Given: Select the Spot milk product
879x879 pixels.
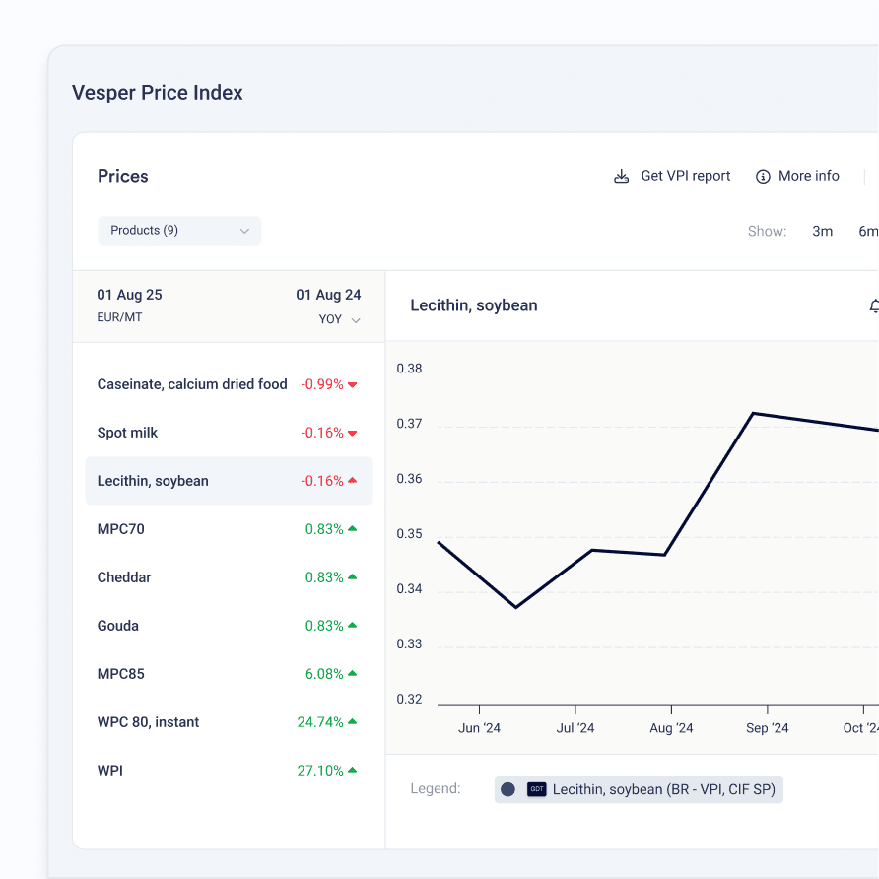Looking at the screenshot, I should (229, 433).
